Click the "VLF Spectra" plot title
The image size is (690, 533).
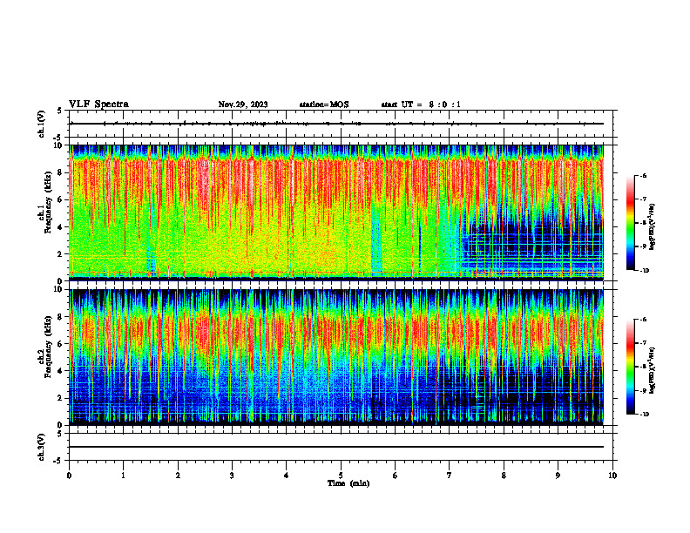point(98,105)
